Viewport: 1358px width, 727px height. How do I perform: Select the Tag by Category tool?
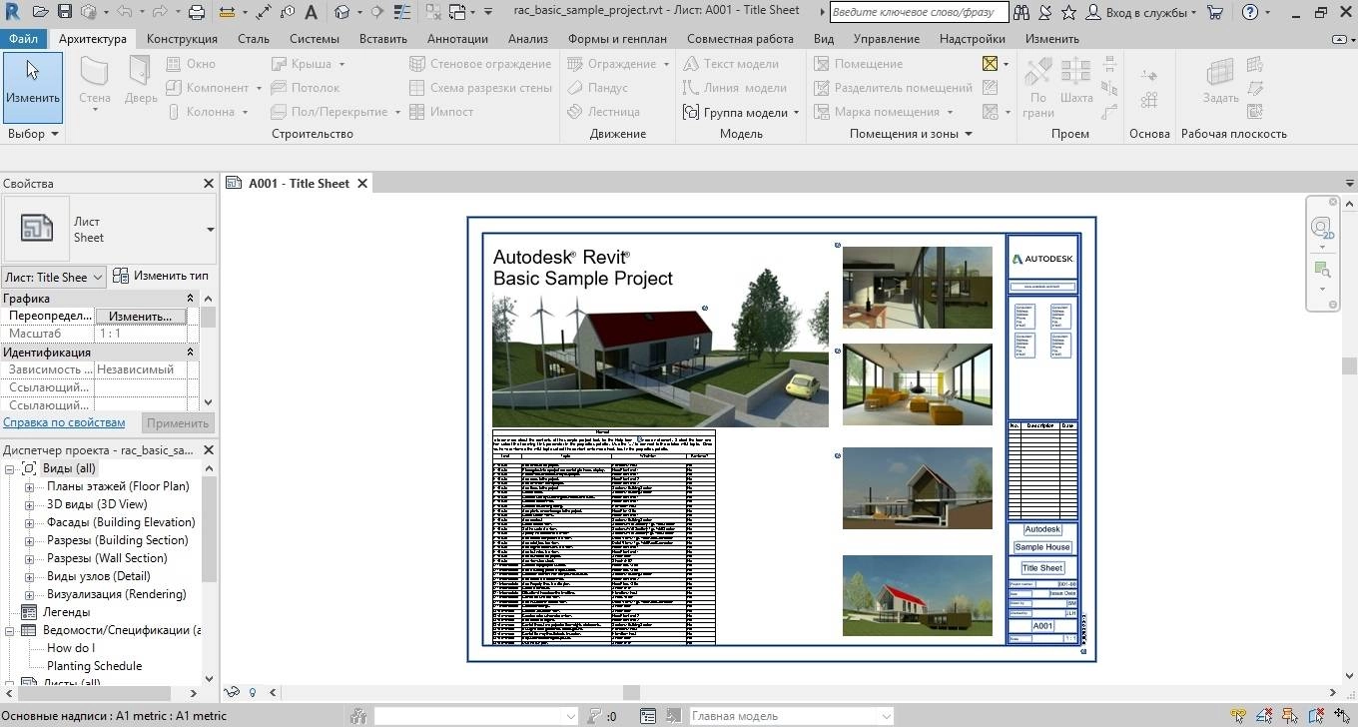pyautogui.click(x=288, y=12)
